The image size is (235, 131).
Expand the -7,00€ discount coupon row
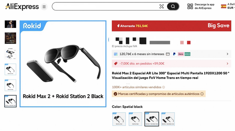[171, 64]
